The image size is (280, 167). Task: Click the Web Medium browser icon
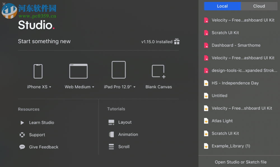[x=78, y=71]
